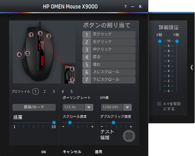Image resolution: width=195 pixels, height=156 pixels.
Task: Expand the 1200 DPI dropdown arrow
Action: point(127,107)
